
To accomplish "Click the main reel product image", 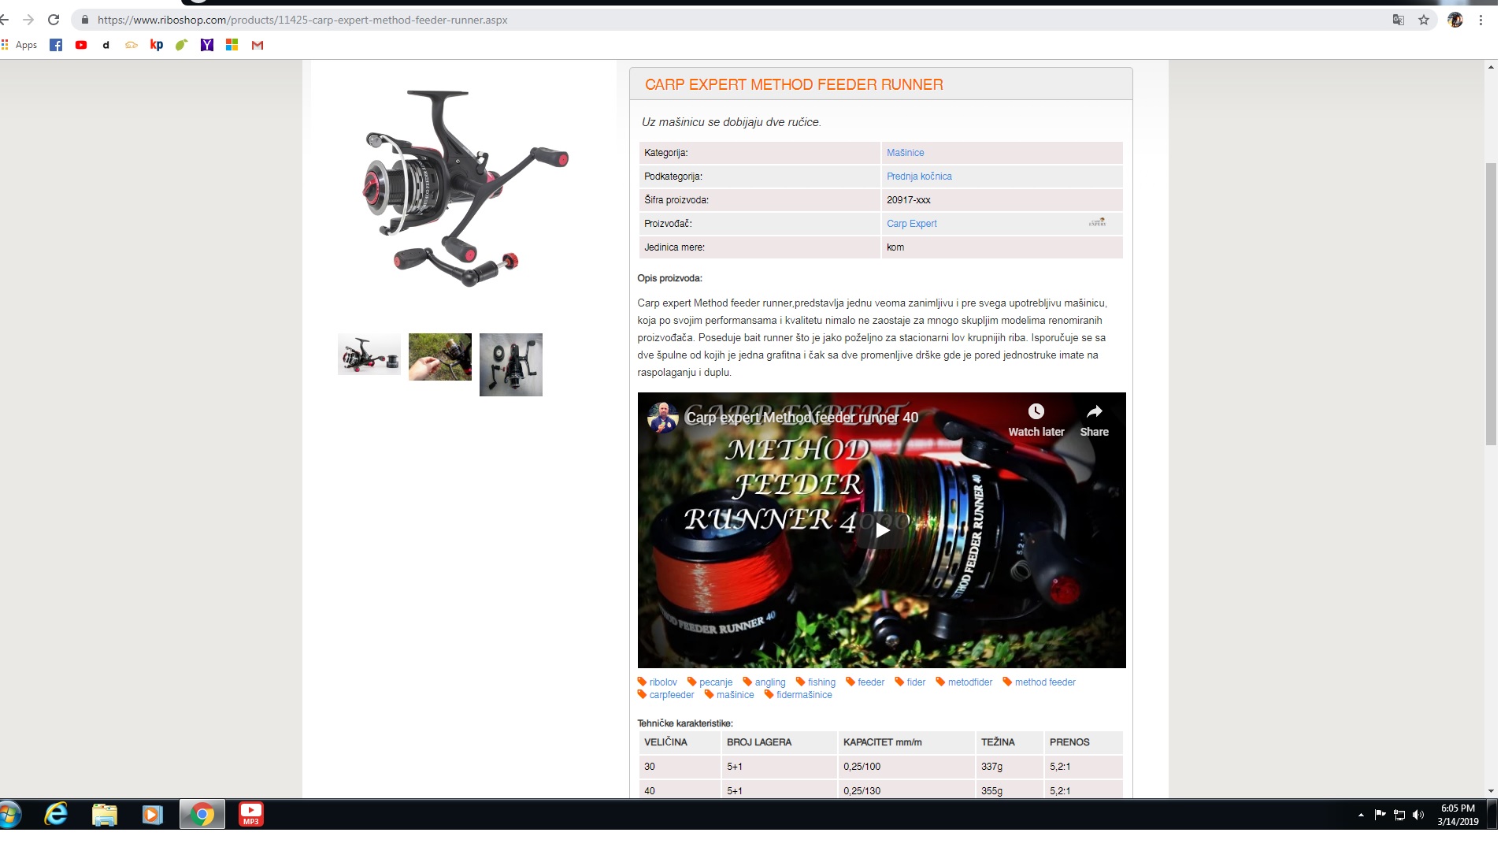I will point(464,188).
